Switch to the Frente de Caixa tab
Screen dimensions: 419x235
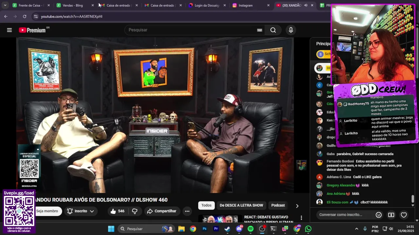point(31,5)
